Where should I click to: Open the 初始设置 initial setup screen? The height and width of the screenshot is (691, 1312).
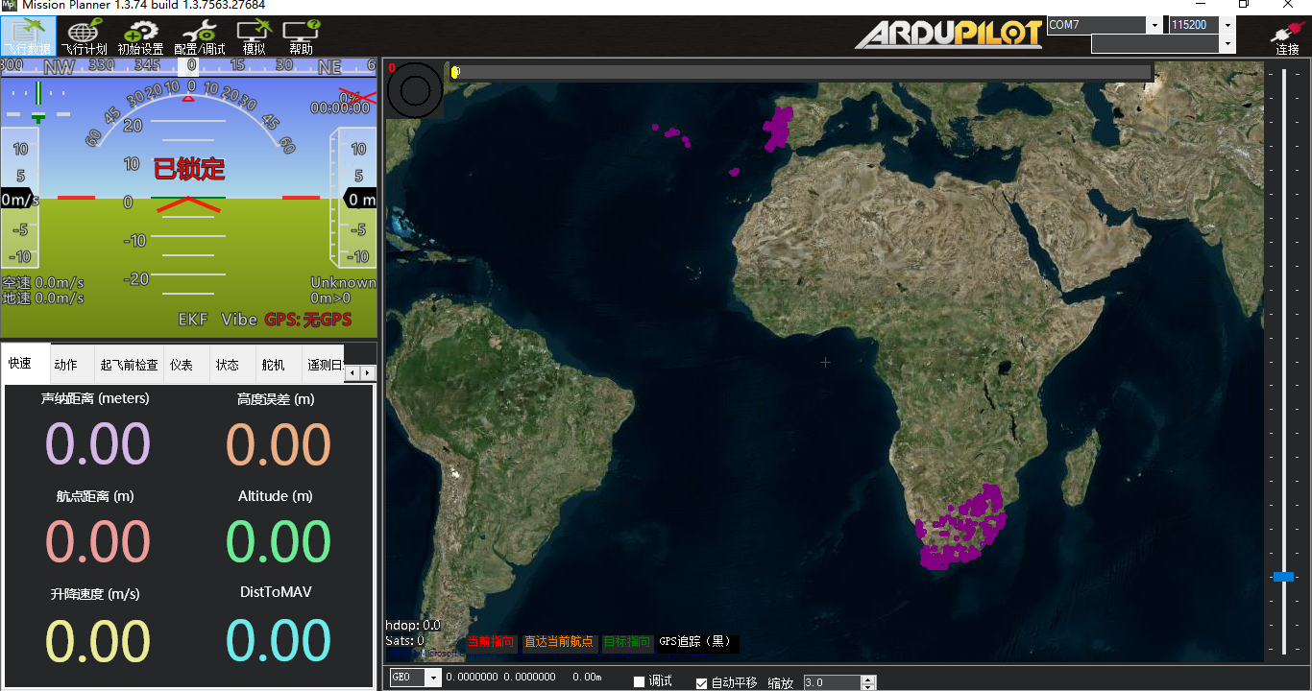[x=140, y=37]
